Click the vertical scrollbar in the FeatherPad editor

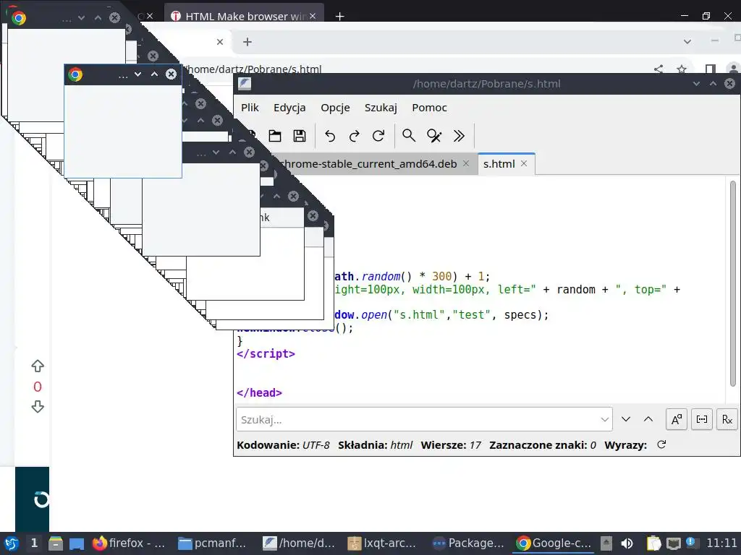click(733, 283)
